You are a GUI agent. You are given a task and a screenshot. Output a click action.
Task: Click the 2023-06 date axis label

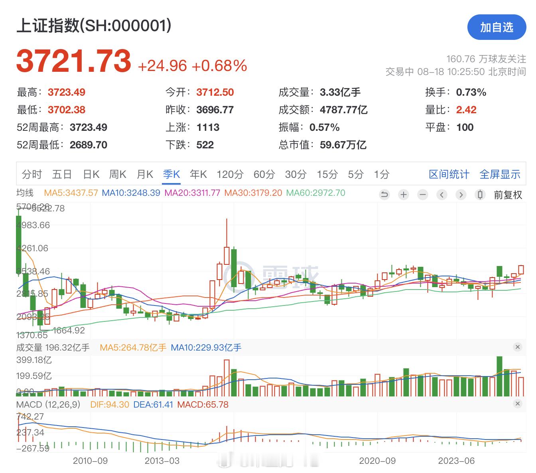point(456,461)
